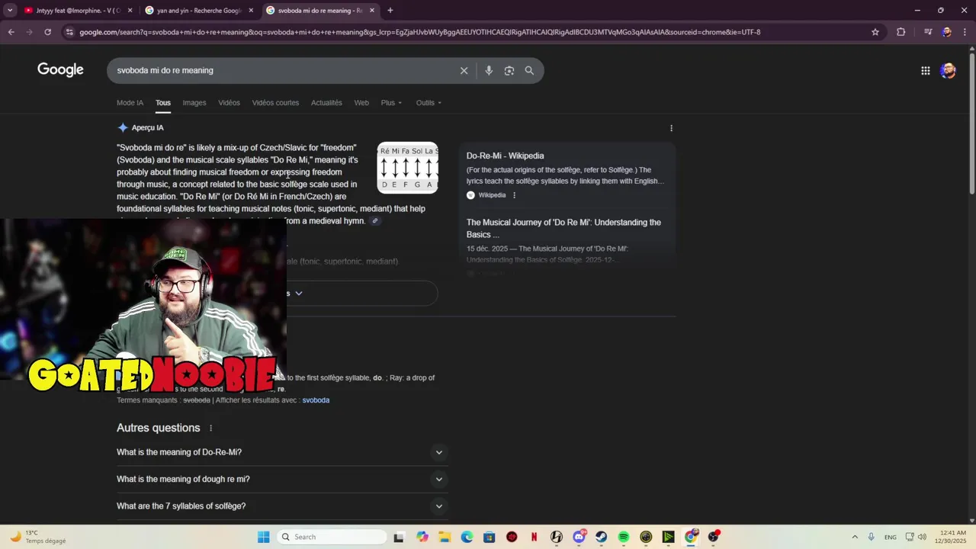The height and width of the screenshot is (549, 976).
Task: Show hidden system tray icons
Action: click(854, 537)
